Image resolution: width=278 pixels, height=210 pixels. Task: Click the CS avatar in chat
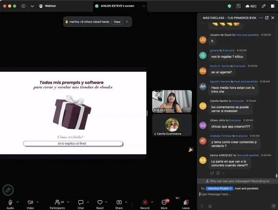pos(203,106)
